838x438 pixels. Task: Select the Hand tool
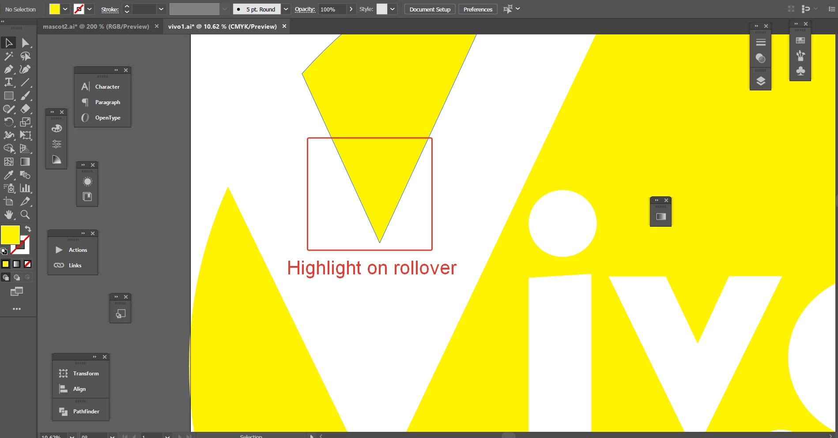pos(8,215)
